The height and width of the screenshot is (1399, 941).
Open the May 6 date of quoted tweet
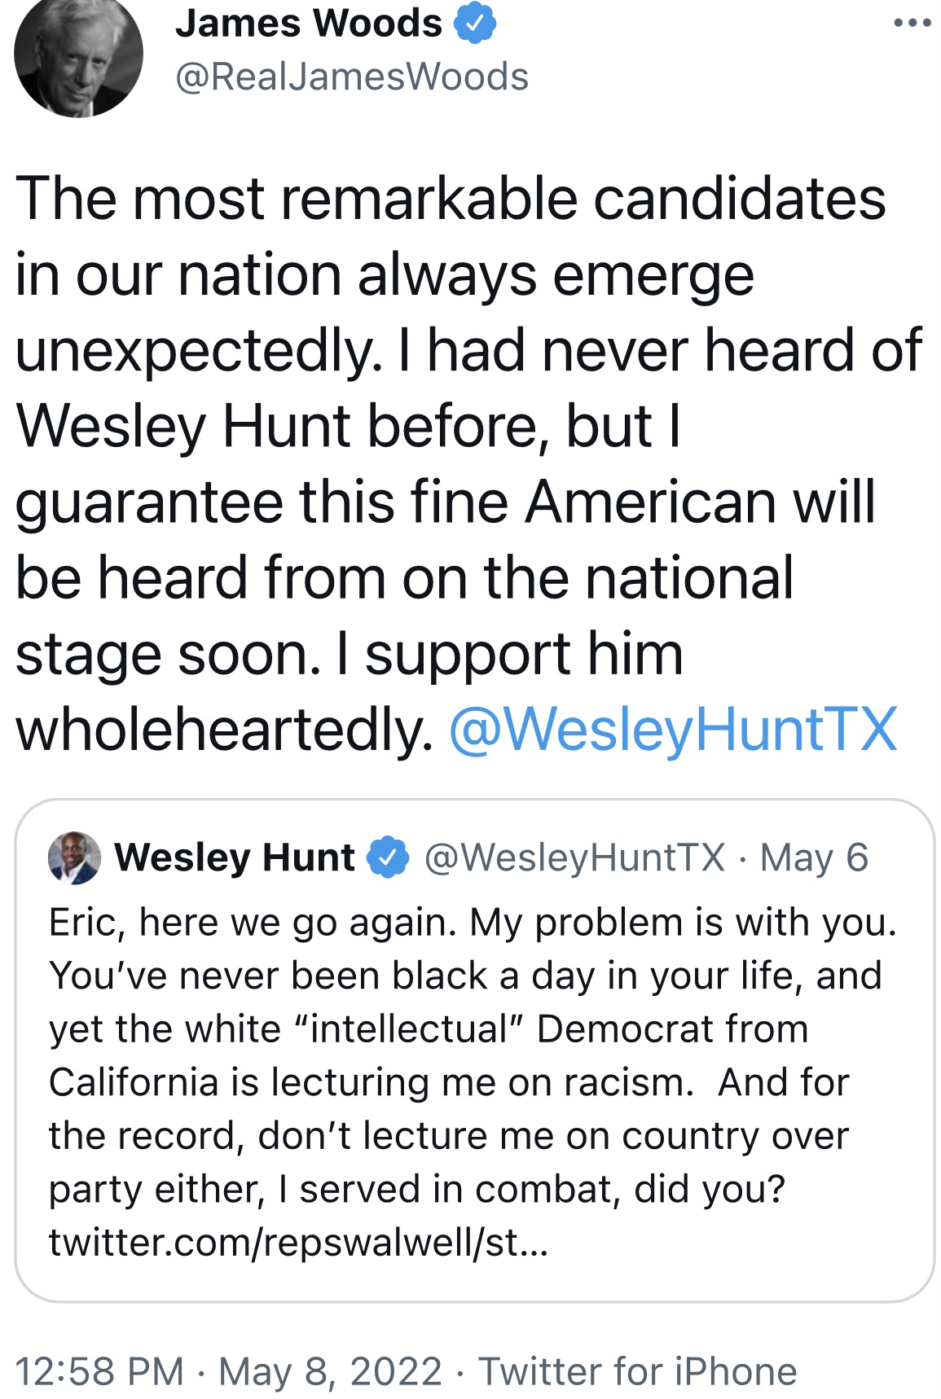[814, 857]
